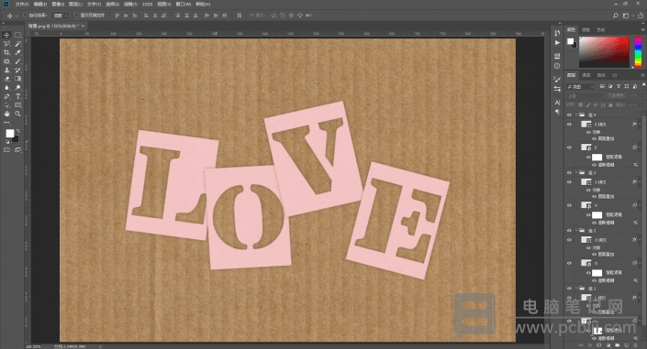Image resolution: width=647 pixels, height=349 pixels.
Task: Open the Info panel icon
Action: click(x=557, y=66)
